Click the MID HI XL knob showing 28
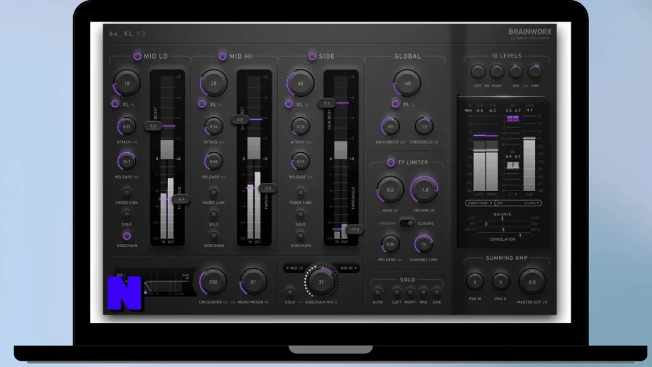652x367 pixels. 214,83
